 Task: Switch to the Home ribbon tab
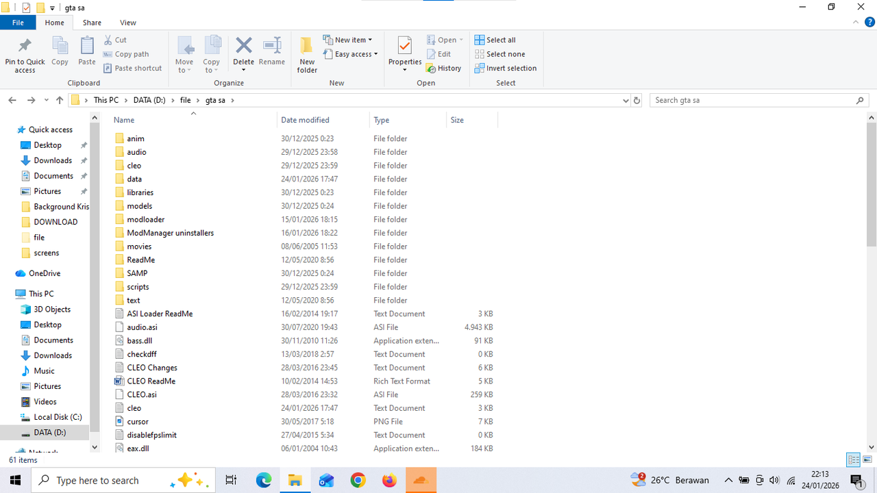pos(55,23)
